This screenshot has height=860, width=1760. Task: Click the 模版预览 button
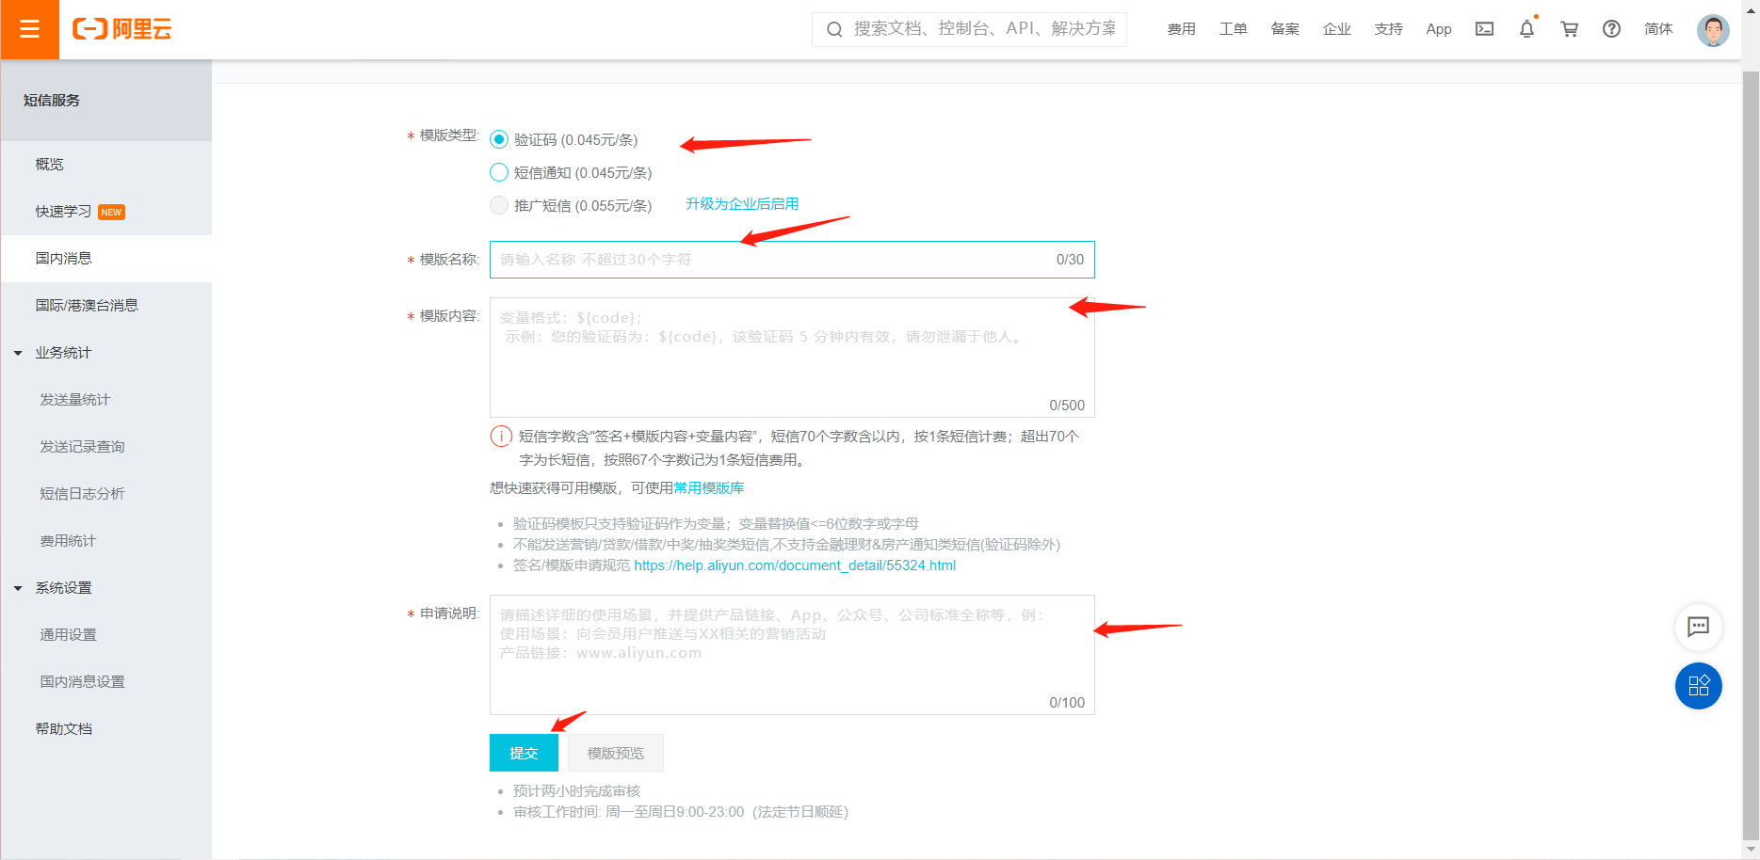pos(616,753)
